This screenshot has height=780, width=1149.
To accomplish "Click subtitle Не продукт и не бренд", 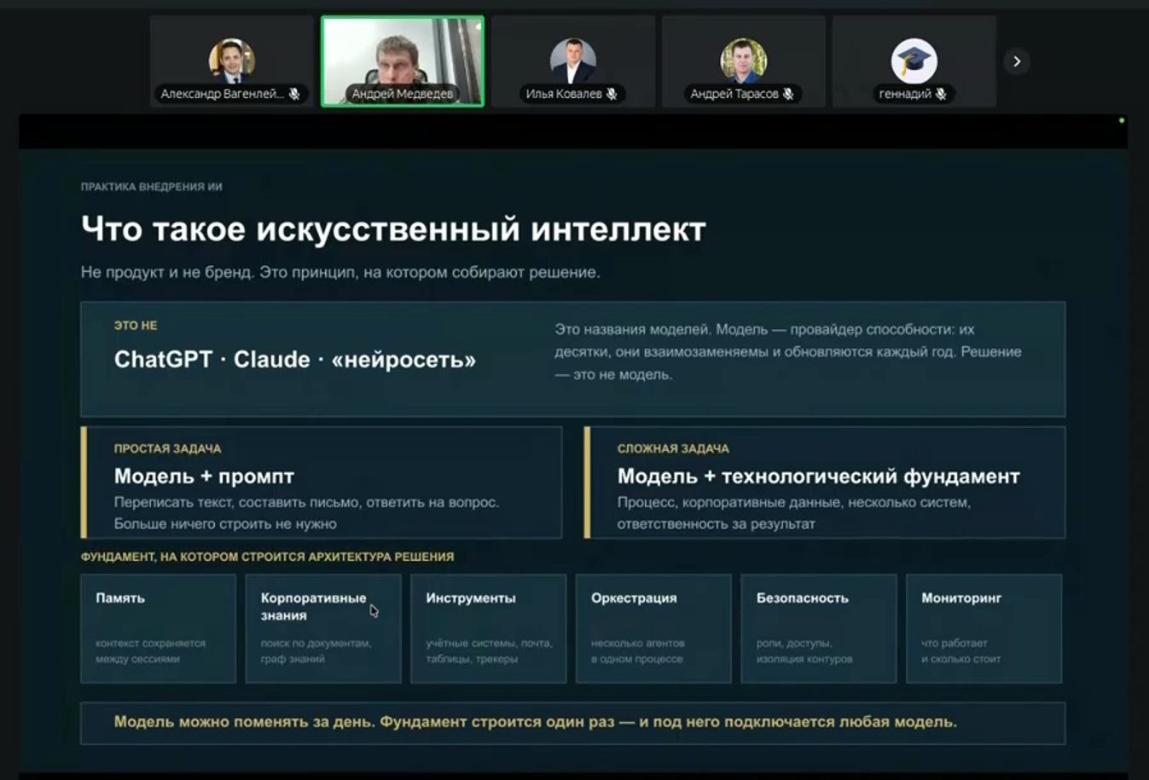I will click(x=340, y=273).
